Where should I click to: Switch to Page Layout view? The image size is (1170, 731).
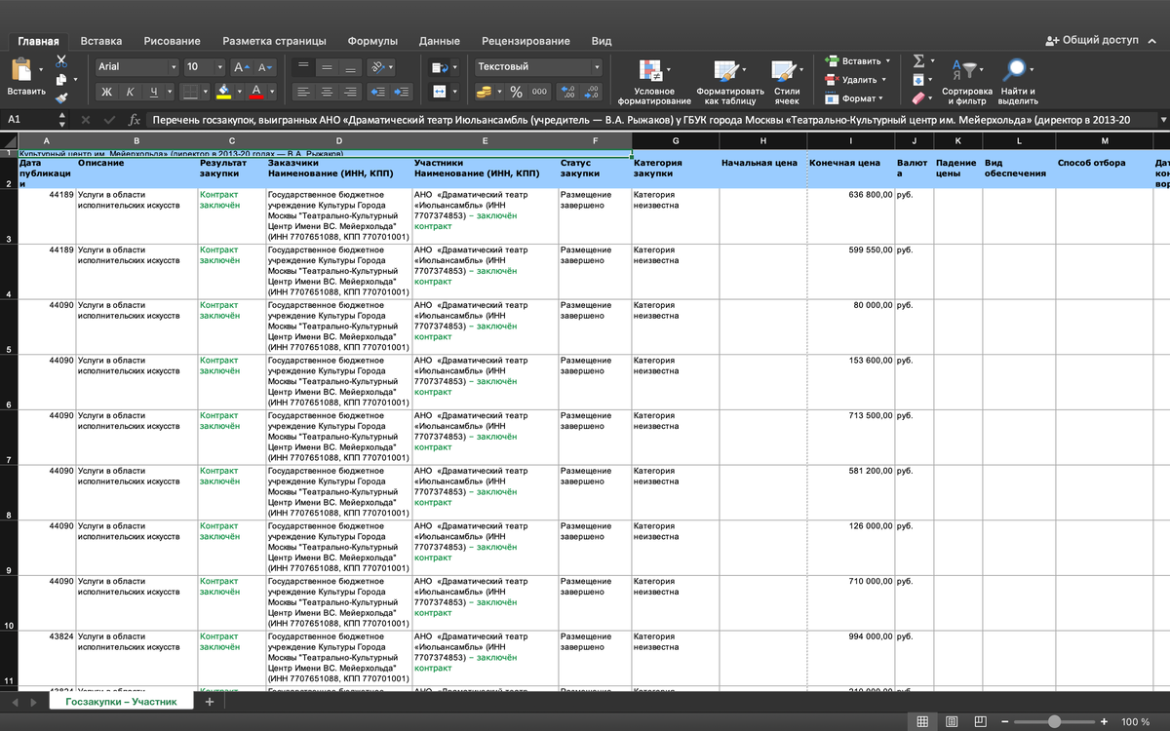tap(952, 721)
